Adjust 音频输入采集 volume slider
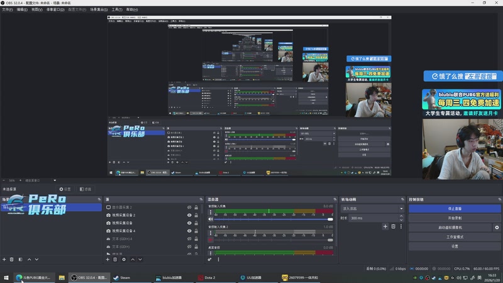503x283 pixels. coord(274,219)
